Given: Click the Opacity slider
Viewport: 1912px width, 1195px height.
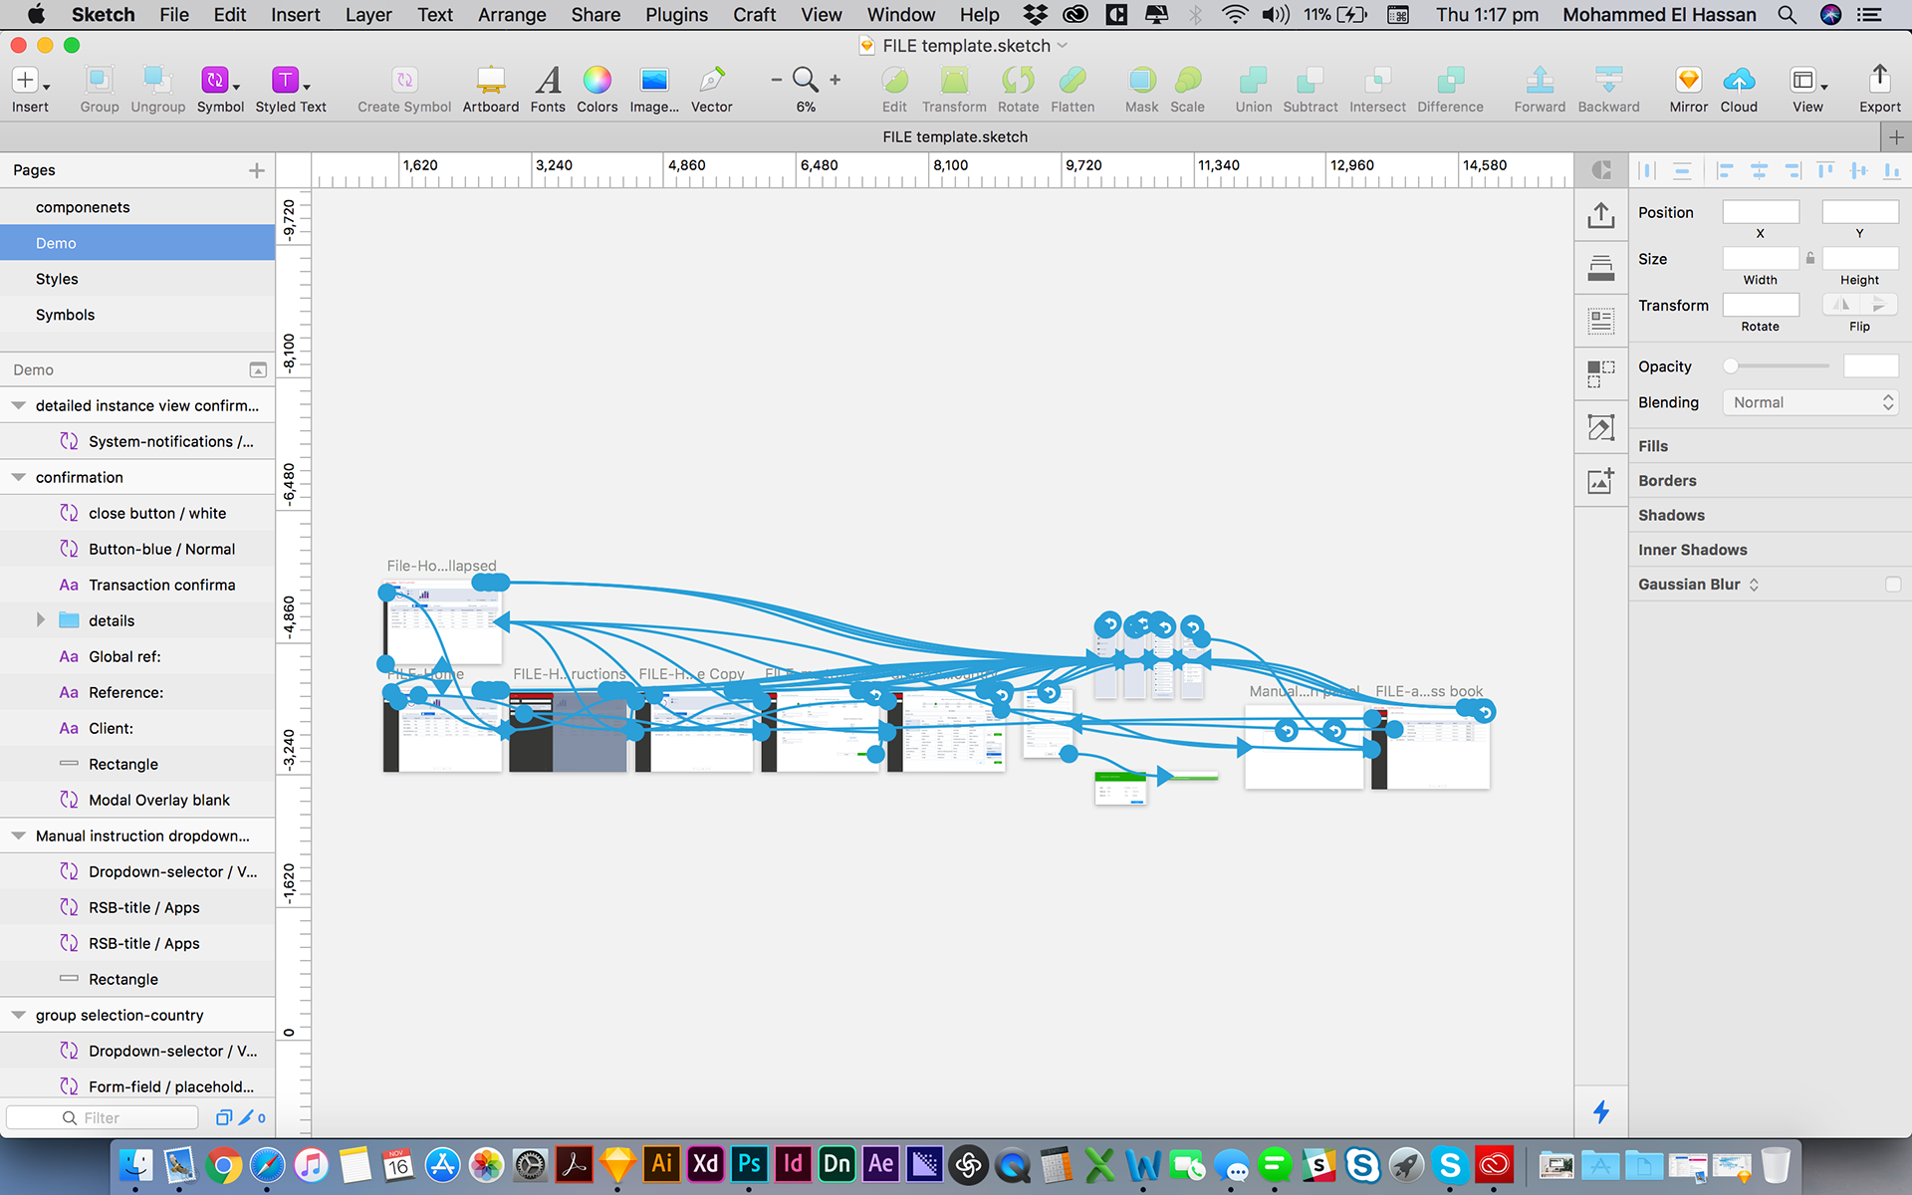Looking at the screenshot, I should click(1779, 366).
